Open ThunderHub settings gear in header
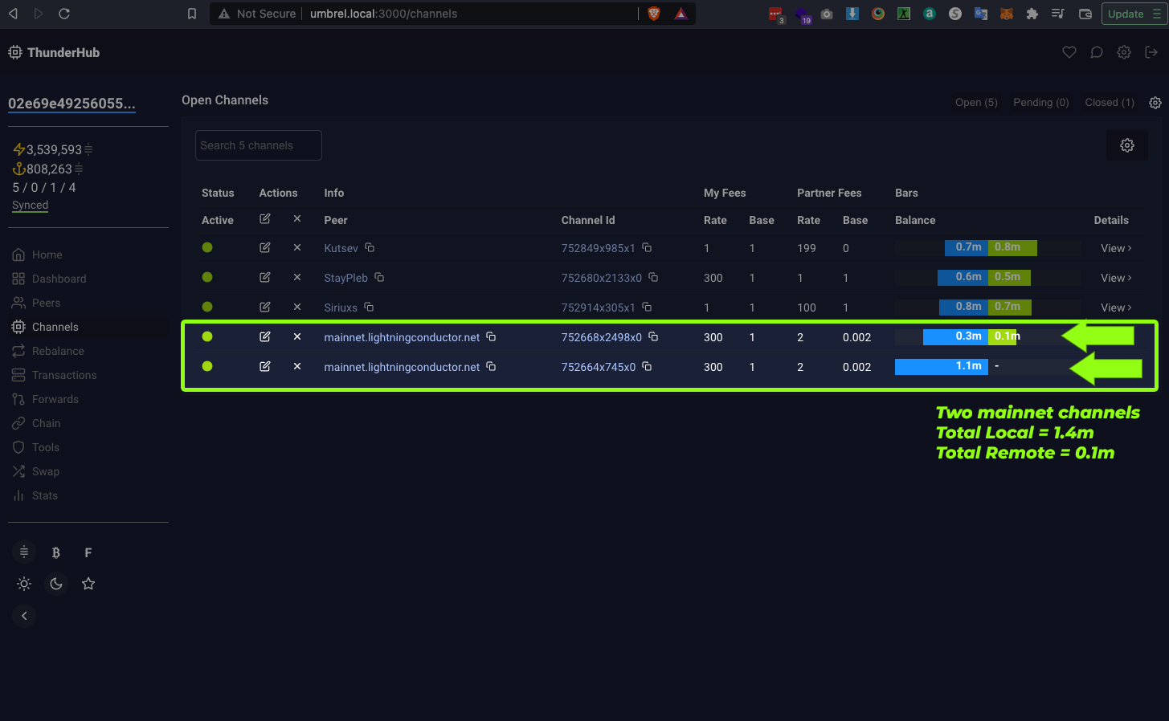The image size is (1169, 721). (1124, 52)
